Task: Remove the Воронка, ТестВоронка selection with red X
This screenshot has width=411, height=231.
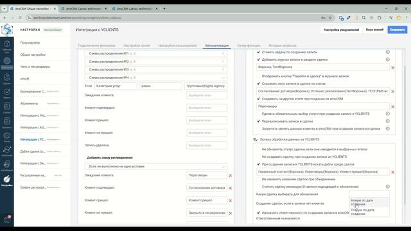Action: point(392,67)
